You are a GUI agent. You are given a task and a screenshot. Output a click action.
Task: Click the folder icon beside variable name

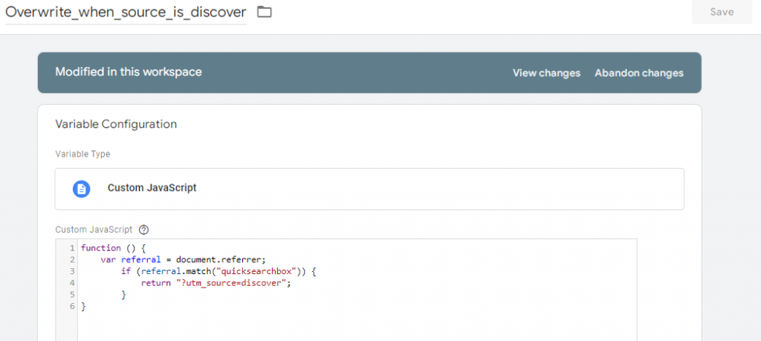click(264, 12)
